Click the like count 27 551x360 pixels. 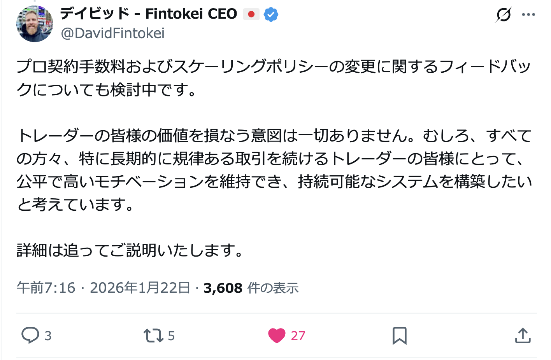[x=298, y=336]
